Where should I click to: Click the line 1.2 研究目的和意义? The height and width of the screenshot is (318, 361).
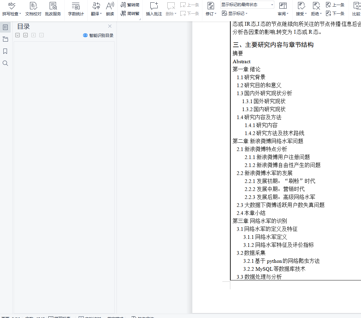[259, 85]
